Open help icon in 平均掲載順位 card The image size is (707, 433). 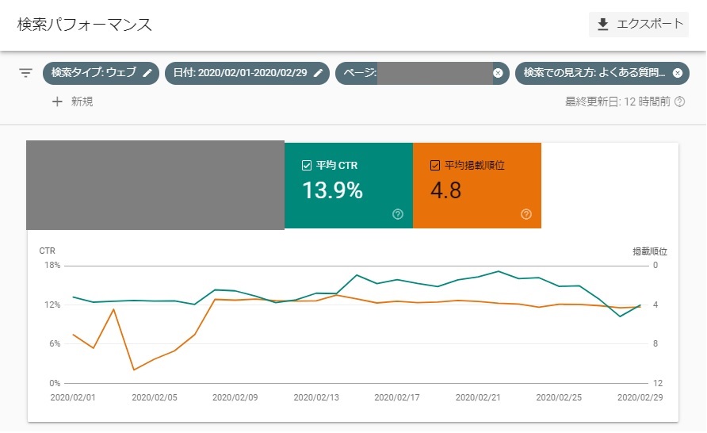(526, 214)
